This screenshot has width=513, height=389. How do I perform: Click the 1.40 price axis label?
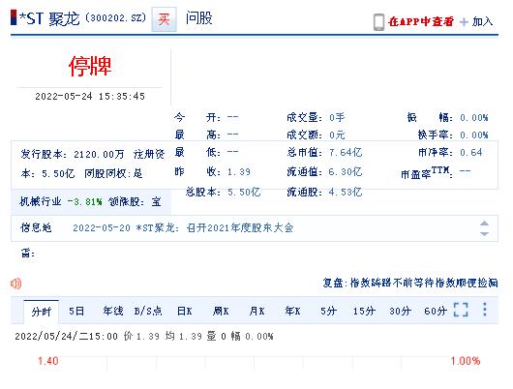click(48, 361)
